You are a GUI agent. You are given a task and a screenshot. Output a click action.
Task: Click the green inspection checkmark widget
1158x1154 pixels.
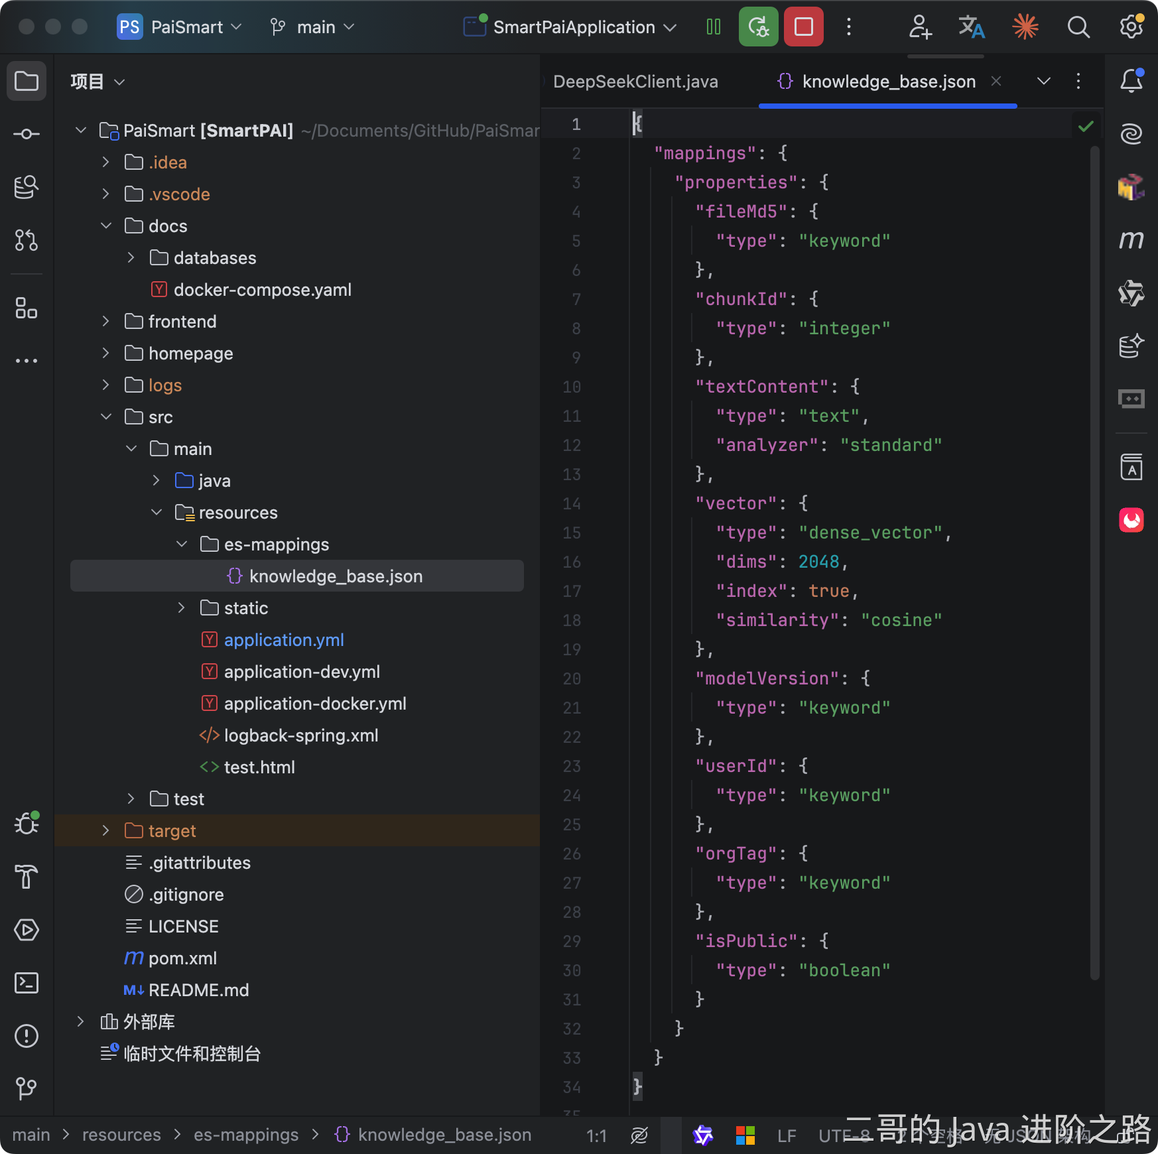[x=1086, y=126]
